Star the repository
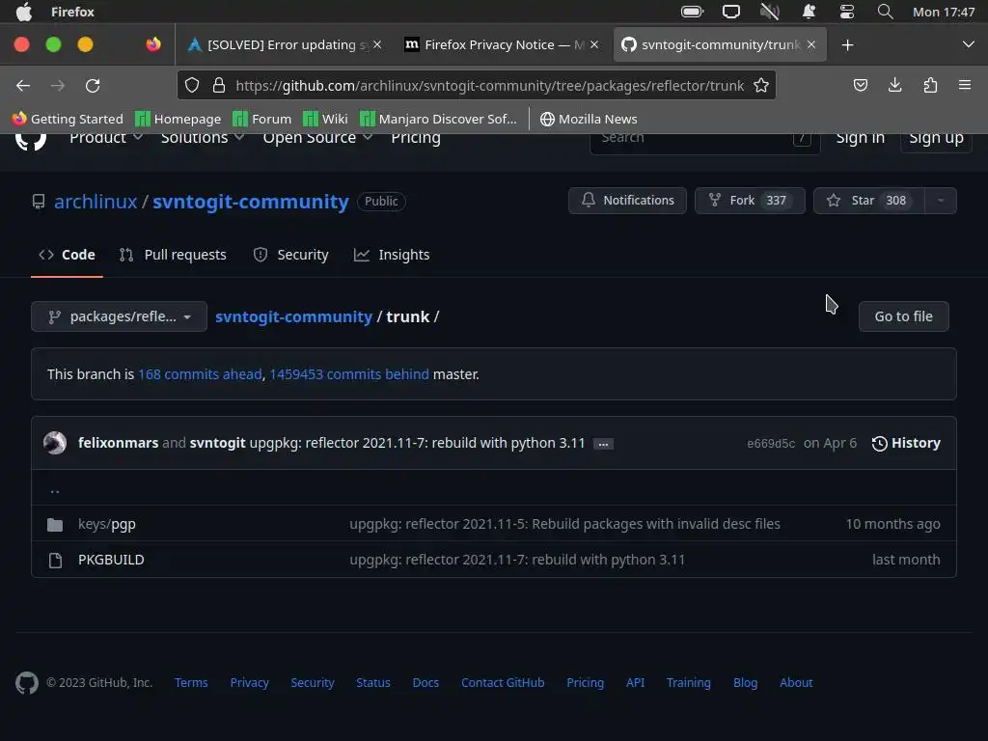 [x=869, y=201]
